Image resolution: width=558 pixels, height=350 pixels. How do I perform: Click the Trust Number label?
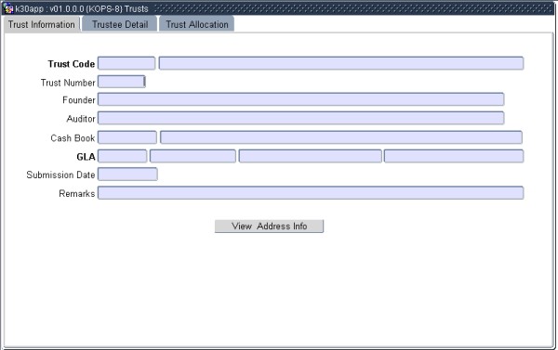pos(68,83)
